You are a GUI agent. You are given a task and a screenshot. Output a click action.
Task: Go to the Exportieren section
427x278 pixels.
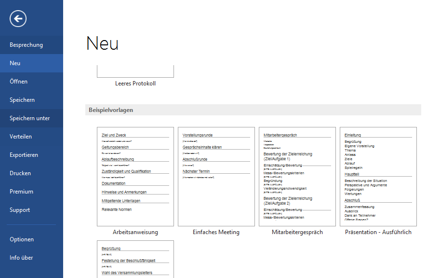click(x=24, y=155)
